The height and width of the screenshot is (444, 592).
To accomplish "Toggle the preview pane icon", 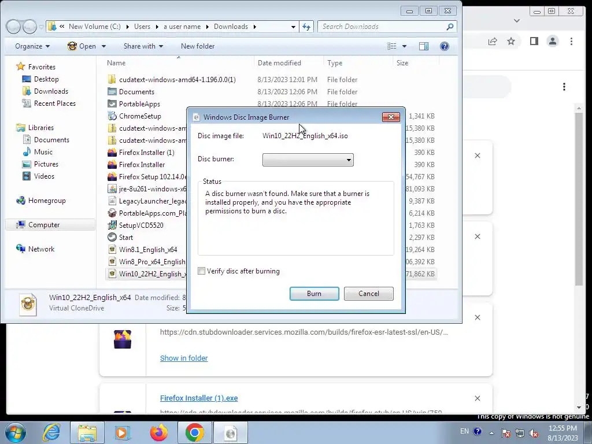I will [x=424, y=46].
